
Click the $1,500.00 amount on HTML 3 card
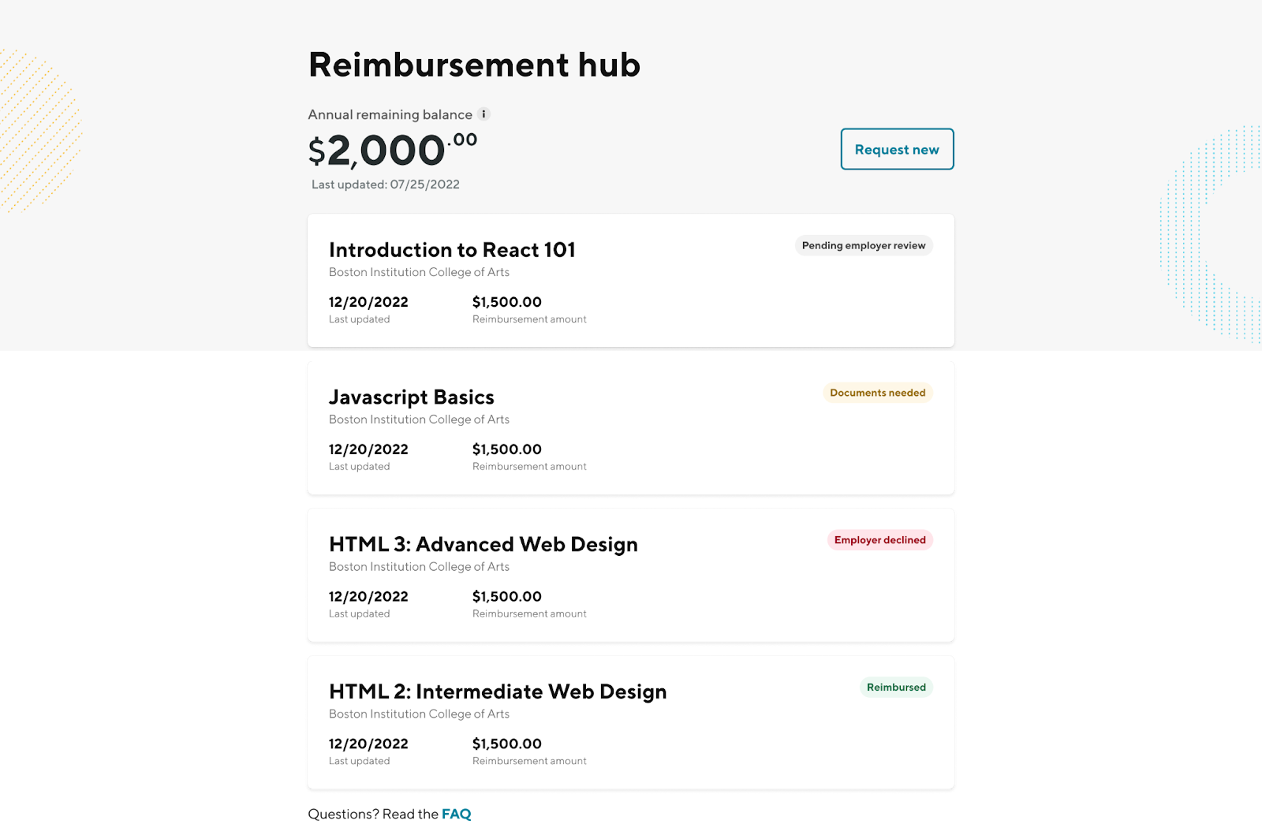(506, 597)
